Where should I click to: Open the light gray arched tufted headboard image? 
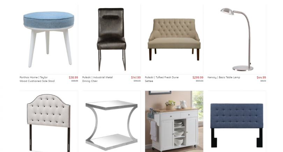[49, 121]
